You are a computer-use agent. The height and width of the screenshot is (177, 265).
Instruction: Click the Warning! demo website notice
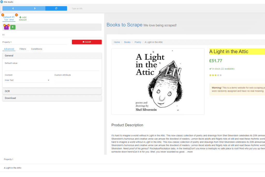pyautogui.click(x=237, y=89)
